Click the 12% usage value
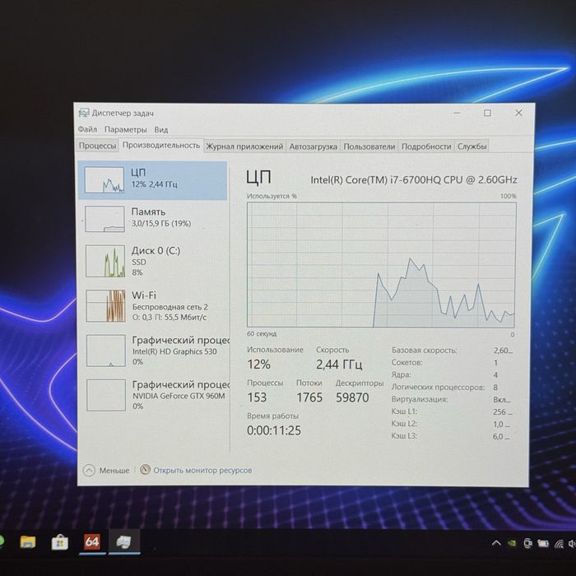Screen dimensions: 576x576 pos(259,364)
